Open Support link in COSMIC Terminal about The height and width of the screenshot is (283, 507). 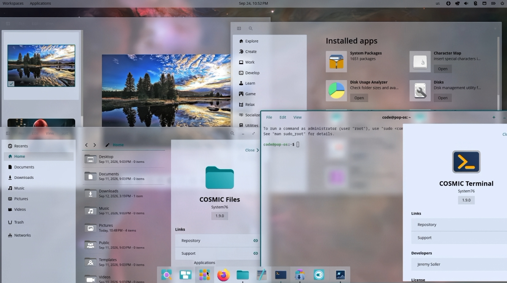(x=459, y=237)
